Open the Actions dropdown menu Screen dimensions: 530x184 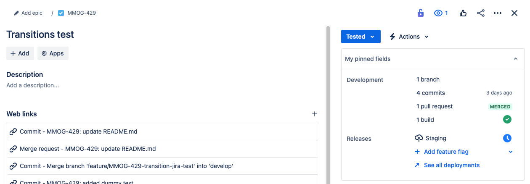point(409,37)
